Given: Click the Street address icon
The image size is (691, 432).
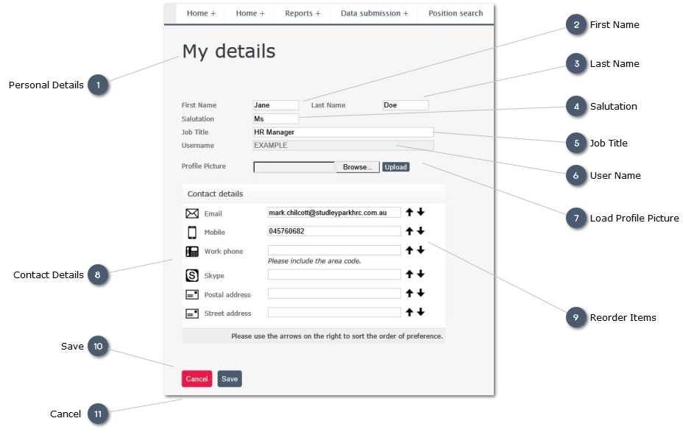Looking at the screenshot, I should tap(193, 312).
